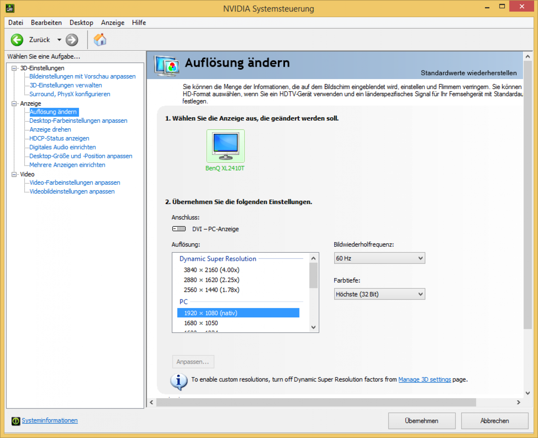The width and height of the screenshot is (538, 438).
Task: Click the blue info balloon icon
Action: 179,381
